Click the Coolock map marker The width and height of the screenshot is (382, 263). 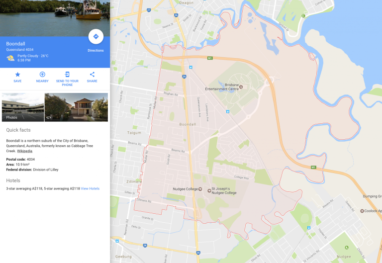[362, 211]
